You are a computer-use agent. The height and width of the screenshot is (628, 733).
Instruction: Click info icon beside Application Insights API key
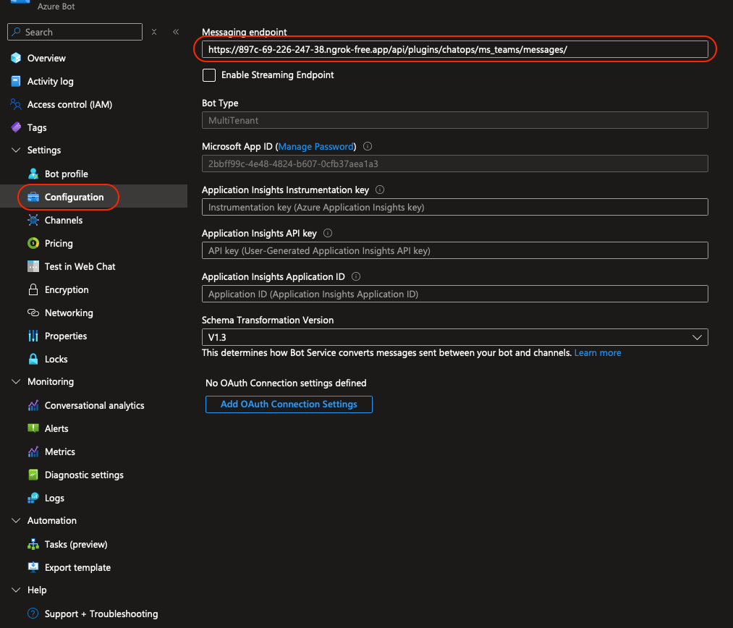click(328, 233)
